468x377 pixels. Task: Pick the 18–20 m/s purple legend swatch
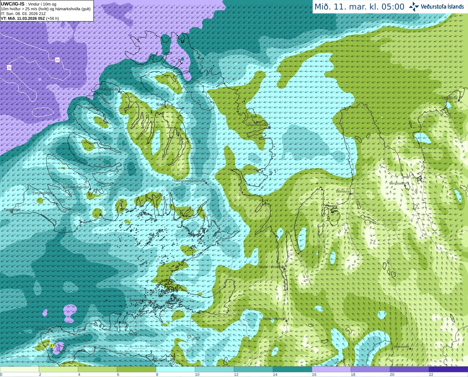click(370, 369)
